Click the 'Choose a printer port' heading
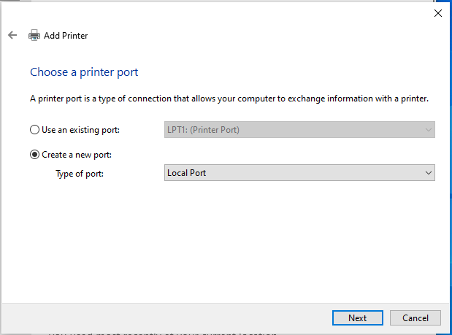452x335 pixels. point(84,72)
